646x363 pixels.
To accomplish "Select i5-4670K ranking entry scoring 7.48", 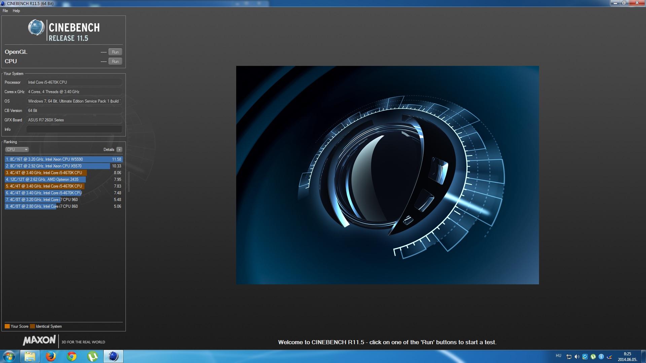I will [64, 193].
